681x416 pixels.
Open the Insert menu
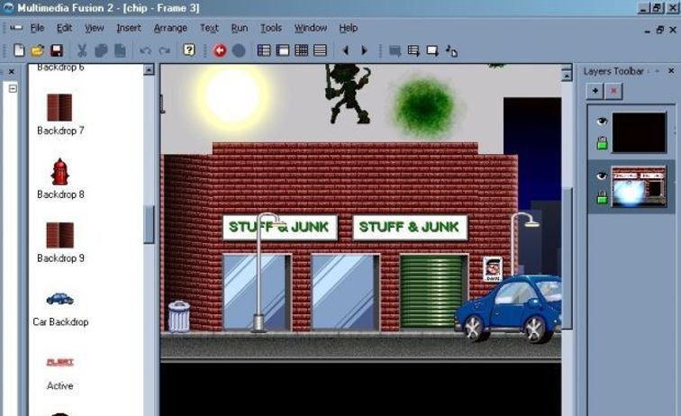(x=128, y=28)
